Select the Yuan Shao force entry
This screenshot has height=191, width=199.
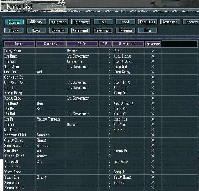[x=13, y=172]
